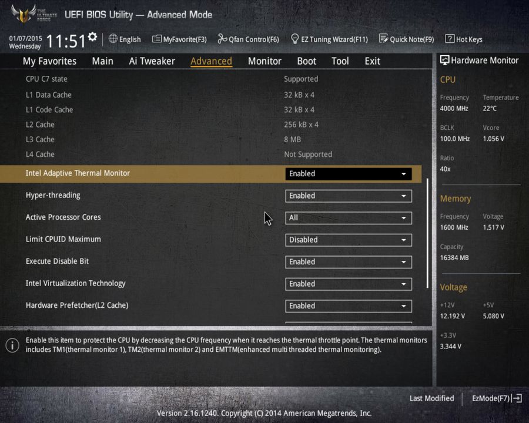Click the Hardware Monitor screen icon
The width and height of the screenshot is (529, 423).
tap(445, 61)
